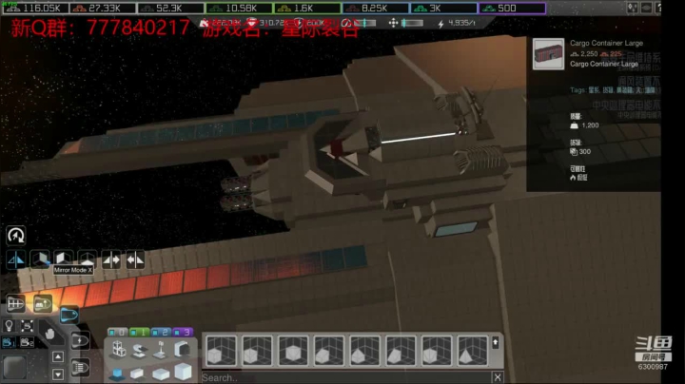Viewport: 685px width, 384px height.
Task: Switch to block palette tab 0
Action: [x=117, y=332]
